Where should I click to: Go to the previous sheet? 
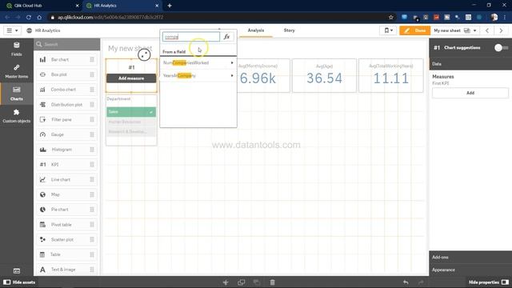(x=487, y=30)
